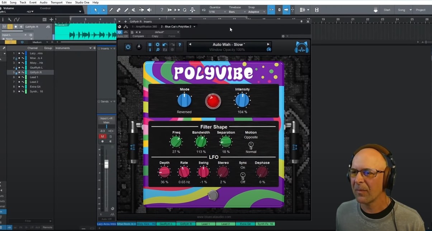Open the Medium track-size dropdown
The width and height of the screenshot is (432, 231).
coord(39,42)
